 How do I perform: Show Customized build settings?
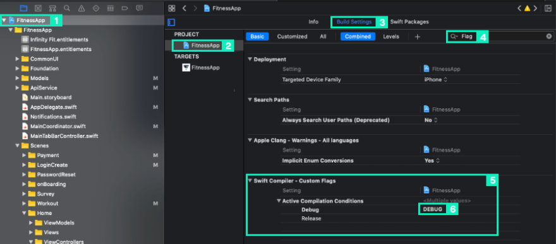point(292,37)
